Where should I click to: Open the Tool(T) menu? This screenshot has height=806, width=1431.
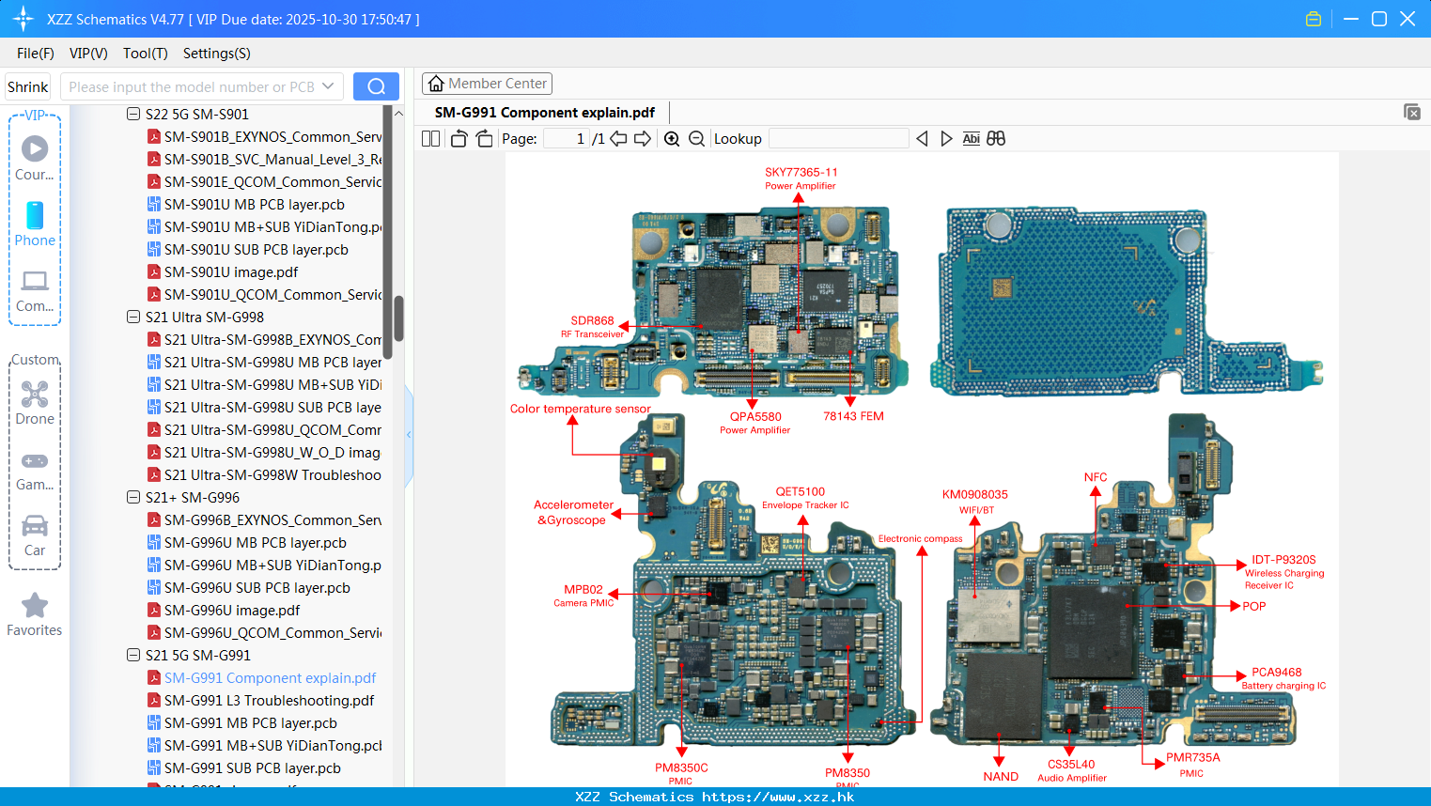tap(146, 54)
